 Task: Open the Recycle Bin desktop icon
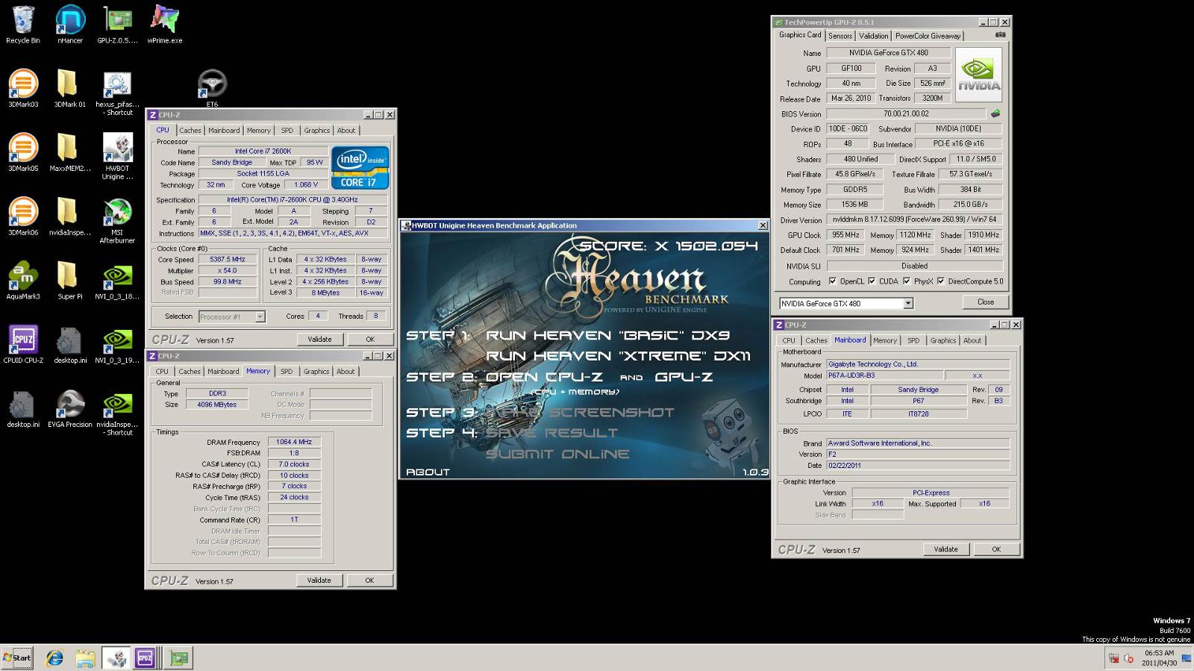click(x=23, y=25)
